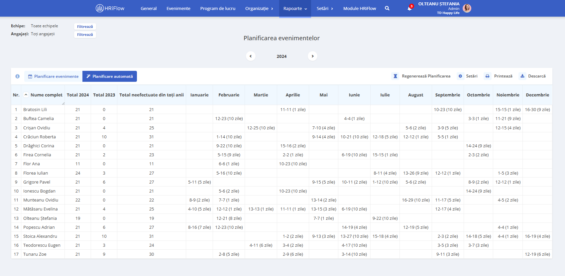Click the download icon
The width and height of the screenshot is (565, 276).
(522, 76)
